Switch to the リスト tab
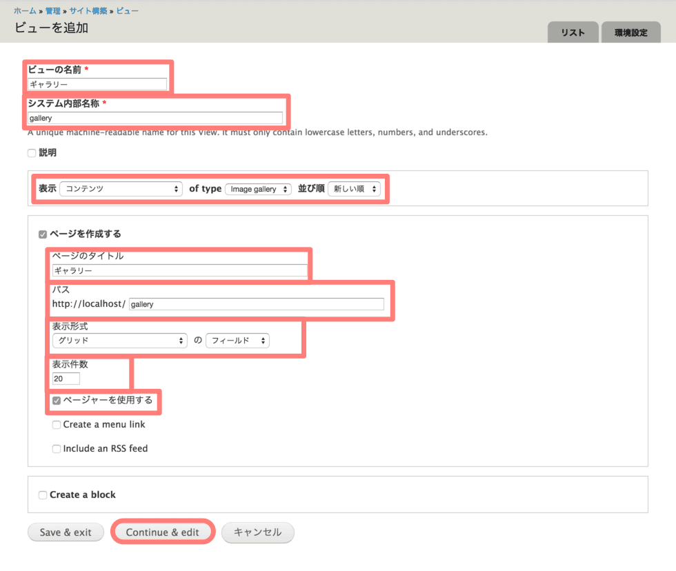The height and width of the screenshot is (571, 676). coord(573,32)
